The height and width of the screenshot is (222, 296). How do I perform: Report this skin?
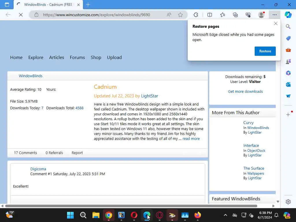[77, 153]
